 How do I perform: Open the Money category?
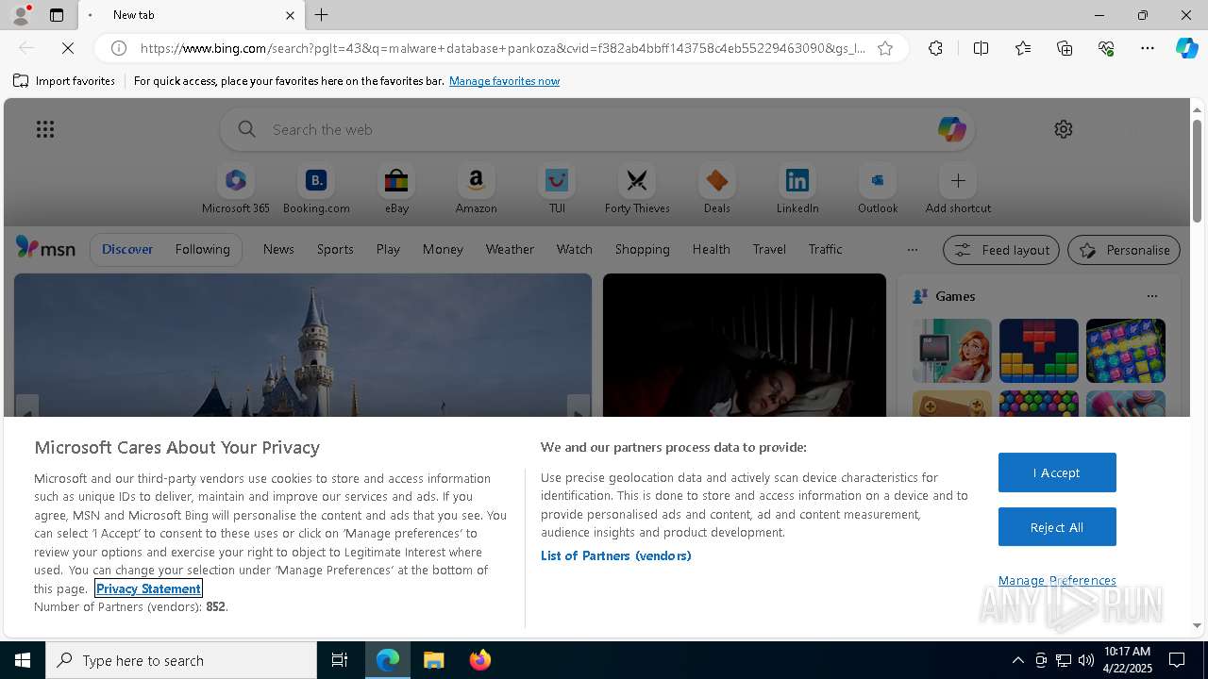443,249
